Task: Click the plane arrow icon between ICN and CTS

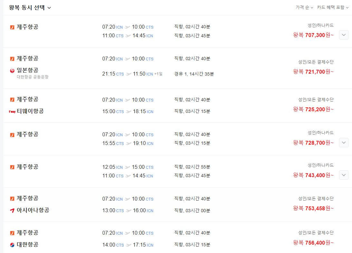Action: 128,27
